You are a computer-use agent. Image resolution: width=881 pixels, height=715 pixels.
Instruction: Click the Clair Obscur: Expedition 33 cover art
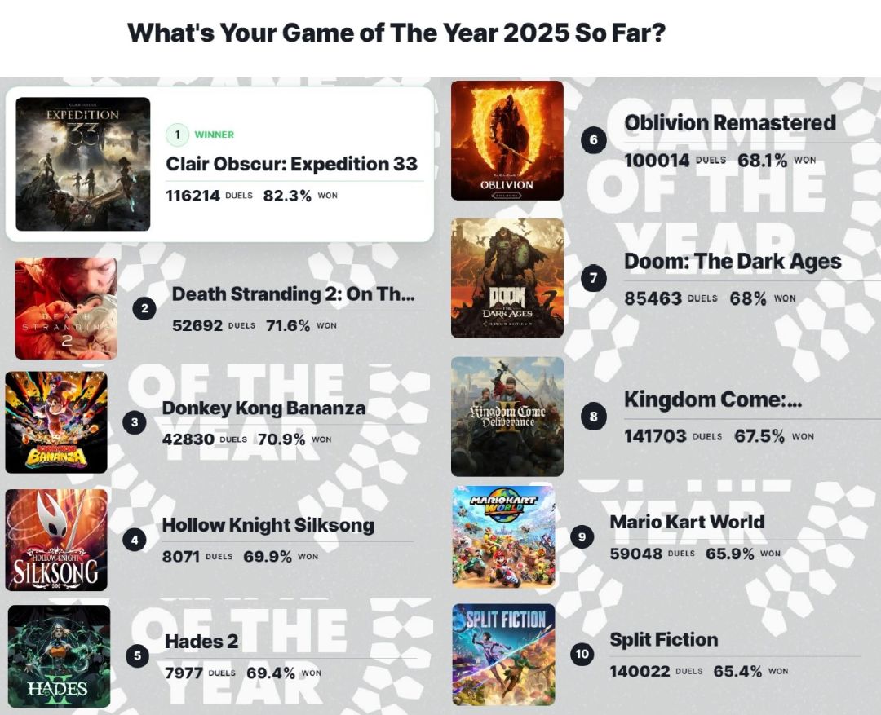[x=82, y=164]
